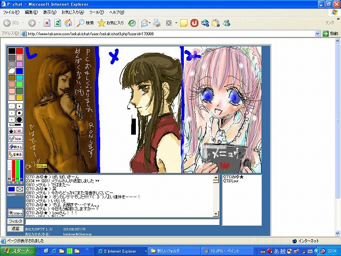Click the Mail envelope toolbar icon
The height and width of the screenshot is (256, 341).
pyautogui.click(x=144, y=23)
